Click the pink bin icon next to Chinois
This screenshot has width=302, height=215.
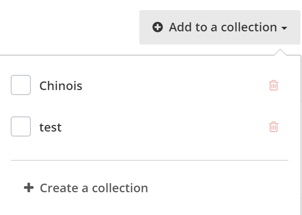point(274,85)
